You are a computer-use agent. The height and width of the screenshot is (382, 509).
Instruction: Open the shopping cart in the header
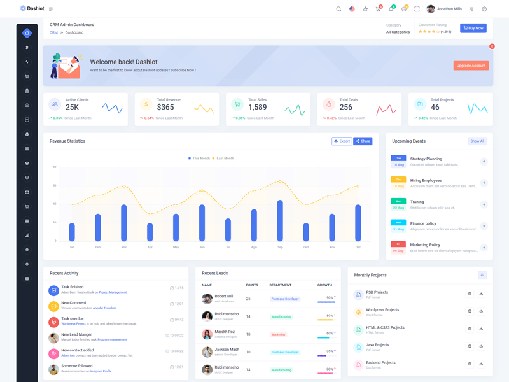tap(378, 9)
